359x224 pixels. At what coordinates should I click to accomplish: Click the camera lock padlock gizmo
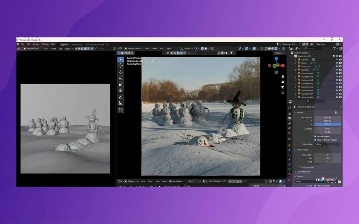click(x=283, y=92)
